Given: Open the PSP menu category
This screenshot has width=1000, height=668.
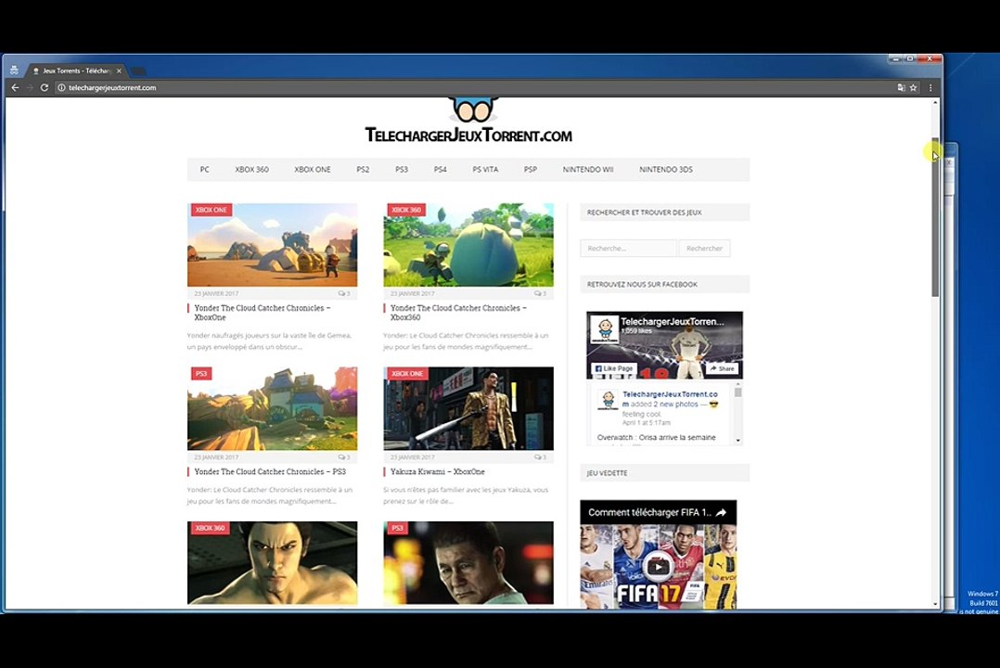Looking at the screenshot, I should pos(531,170).
